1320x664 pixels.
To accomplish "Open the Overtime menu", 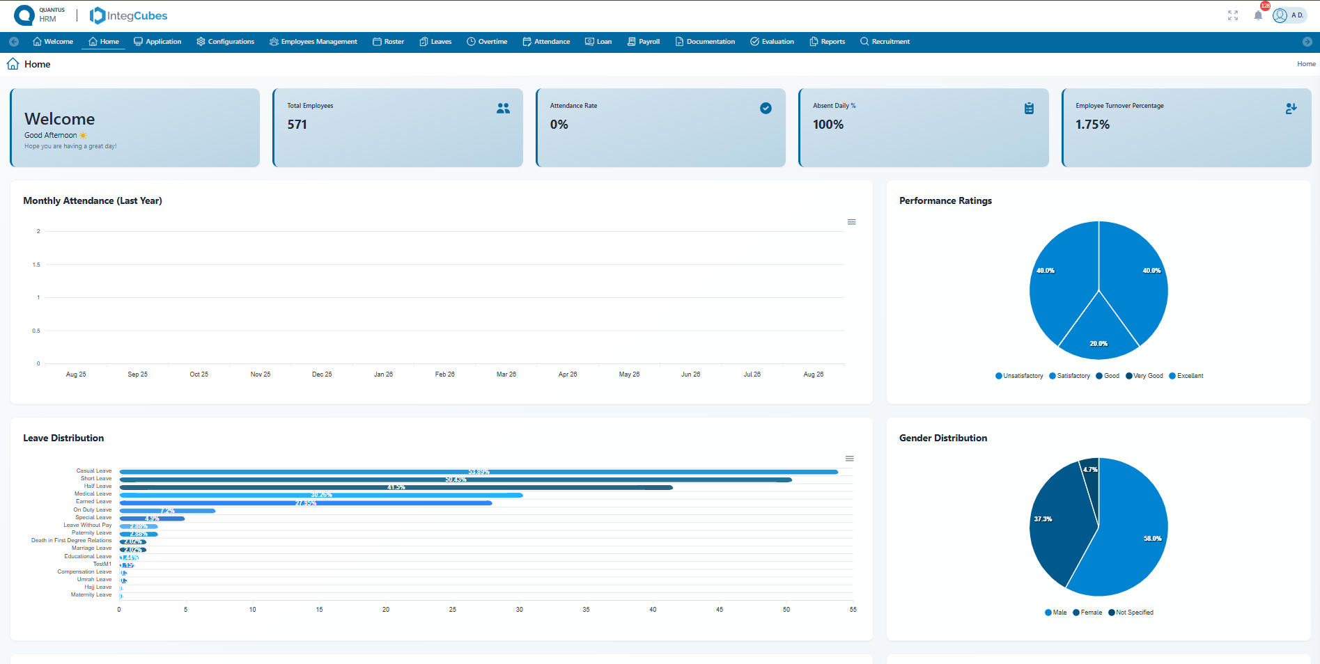I will click(487, 42).
